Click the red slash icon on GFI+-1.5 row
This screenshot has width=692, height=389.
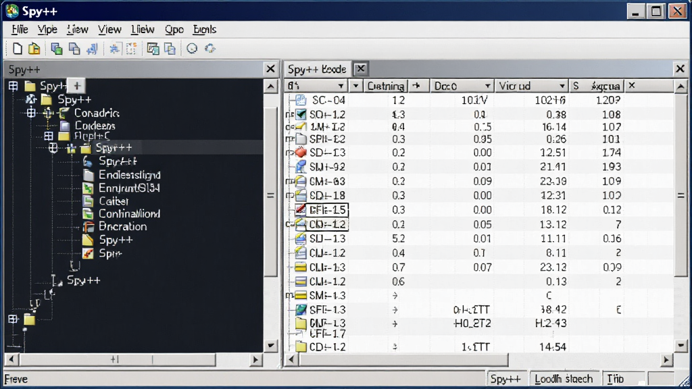(301, 209)
